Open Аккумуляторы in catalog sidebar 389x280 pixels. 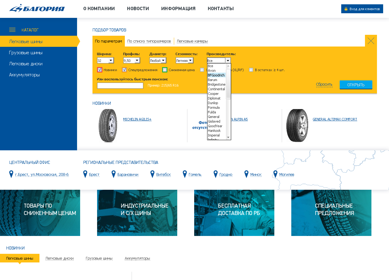[x=24, y=75]
